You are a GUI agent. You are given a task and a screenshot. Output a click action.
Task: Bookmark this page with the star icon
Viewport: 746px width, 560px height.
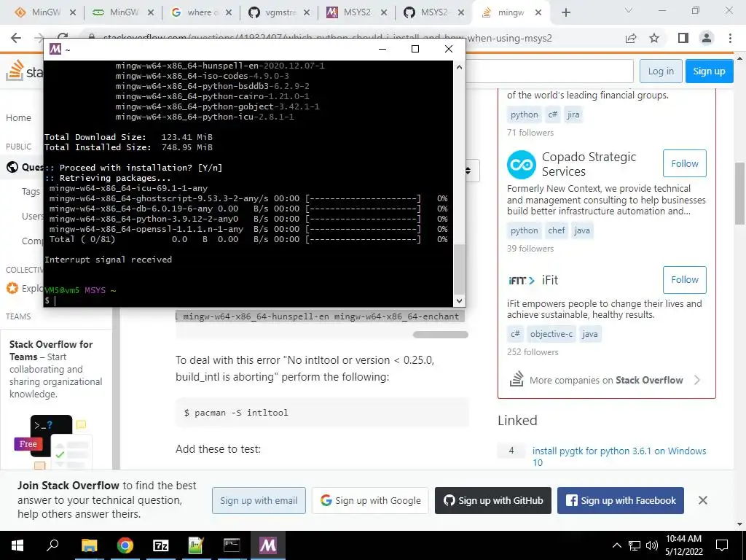tap(654, 38)
